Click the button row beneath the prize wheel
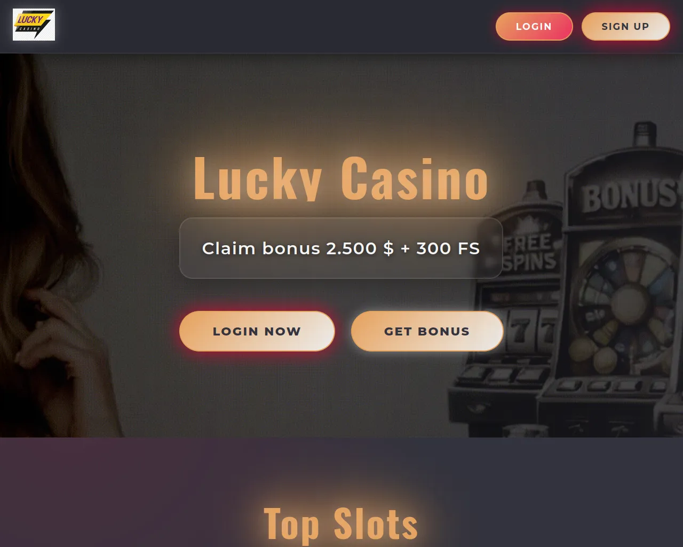 (x=614, y=386)
